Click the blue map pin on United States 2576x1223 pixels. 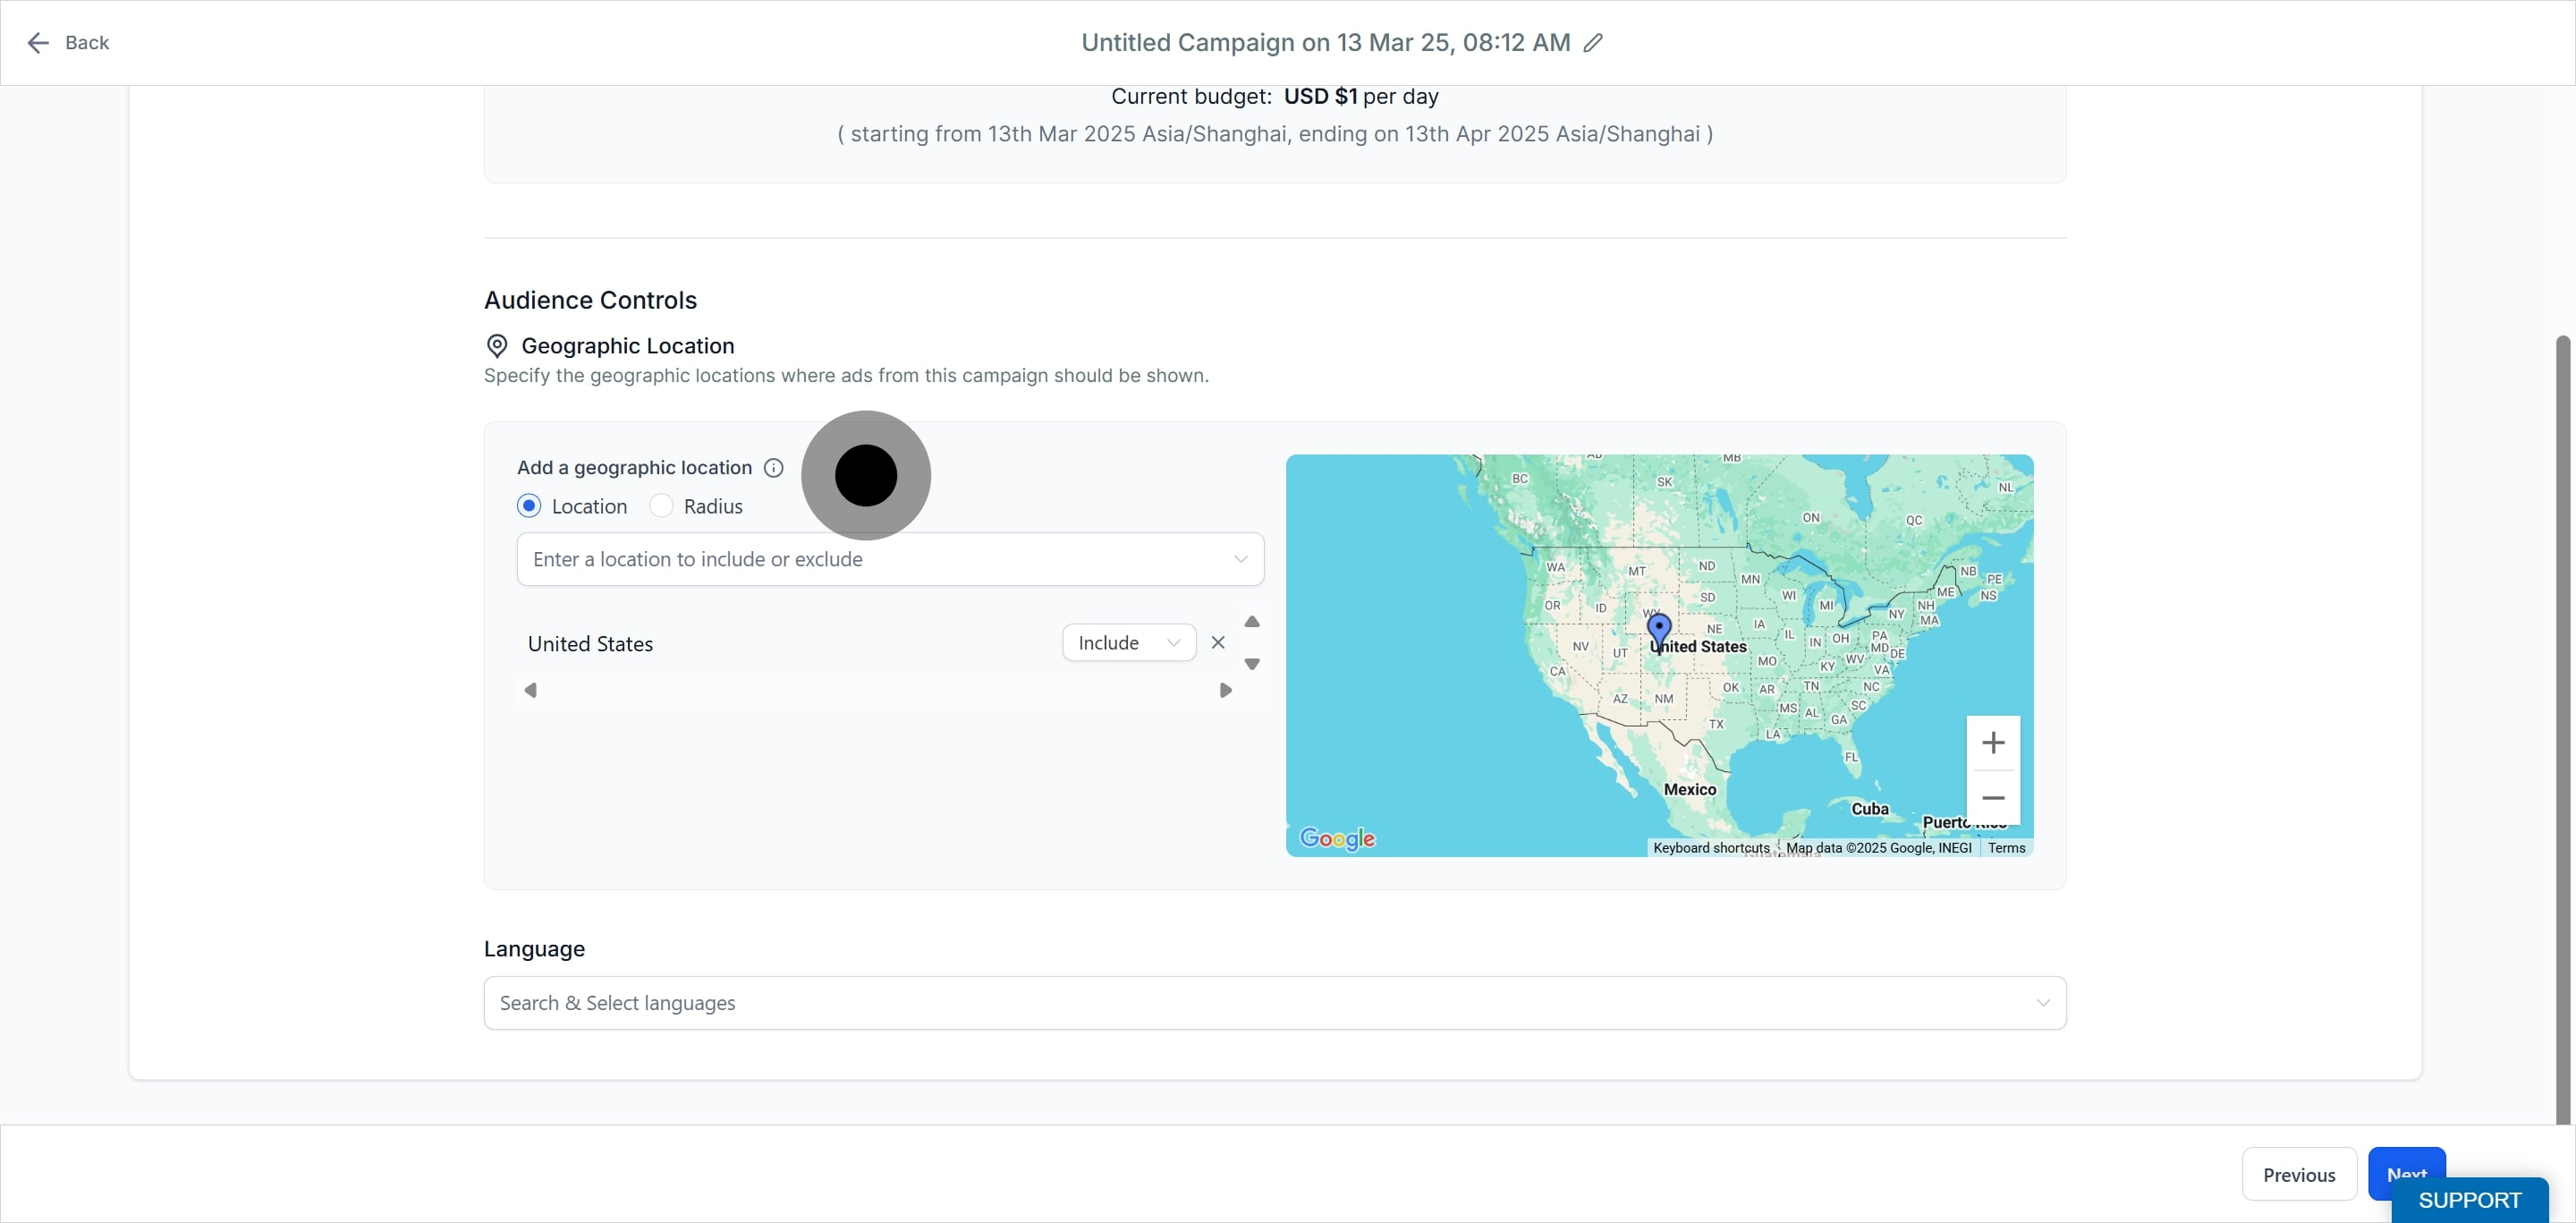(1659, 632)
